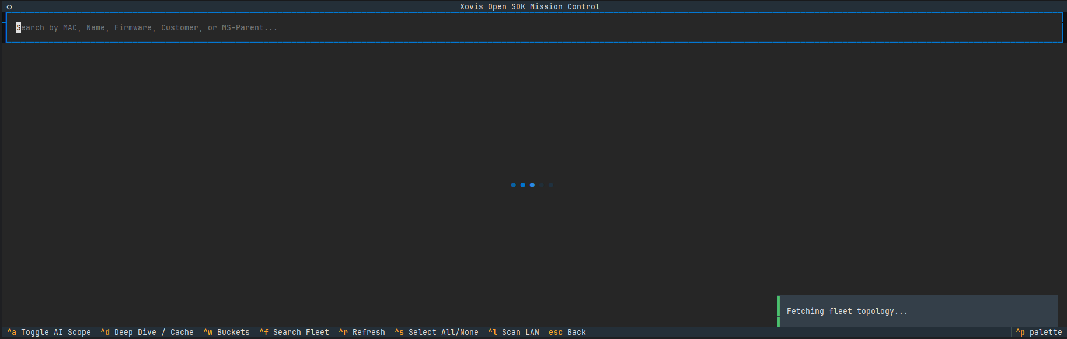Click the green accent bar on the toast
The image size is (1067, 339).
pyautogui.click(x=779, y=311)
